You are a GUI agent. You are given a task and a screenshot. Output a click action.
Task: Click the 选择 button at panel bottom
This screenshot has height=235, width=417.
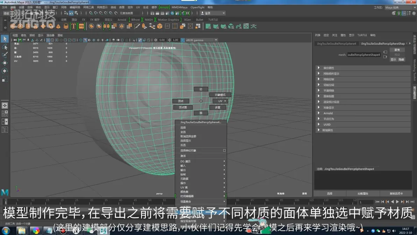330,193
